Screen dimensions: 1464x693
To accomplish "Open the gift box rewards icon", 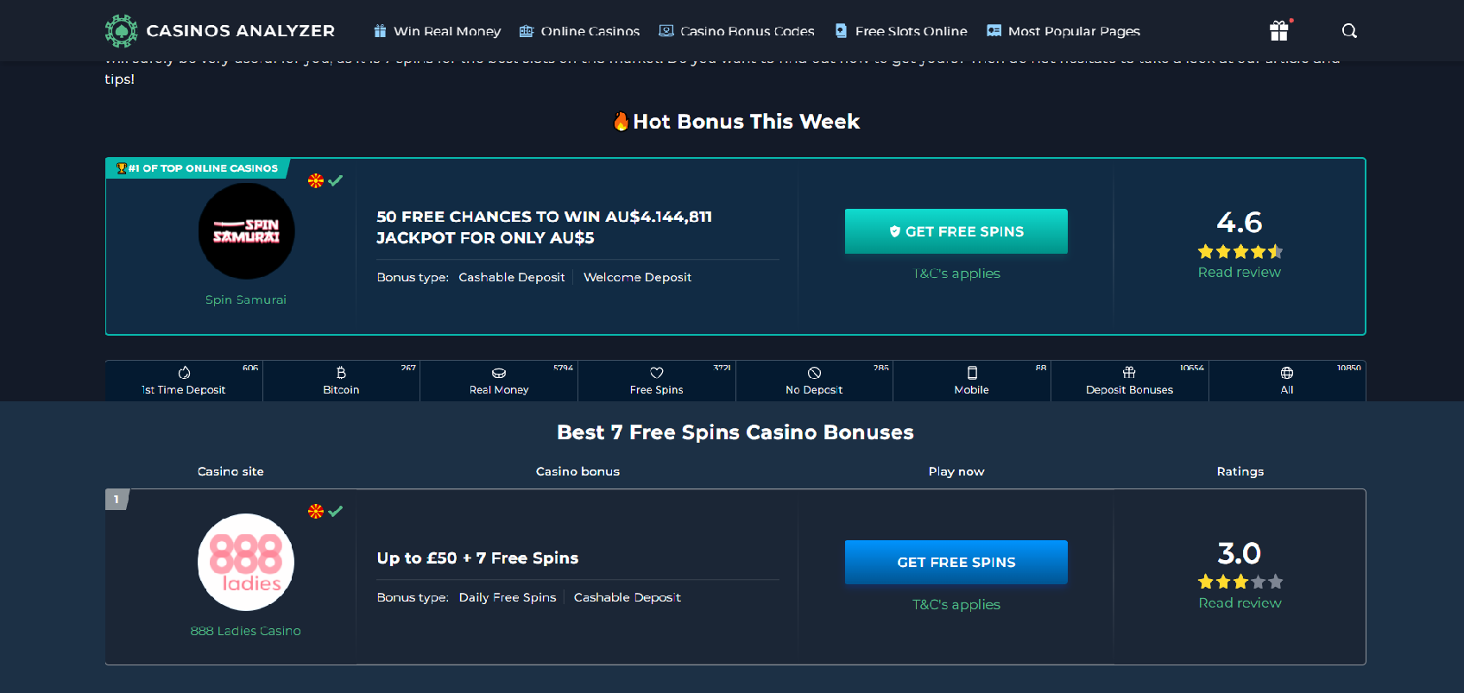I will tap(1279, 31).
